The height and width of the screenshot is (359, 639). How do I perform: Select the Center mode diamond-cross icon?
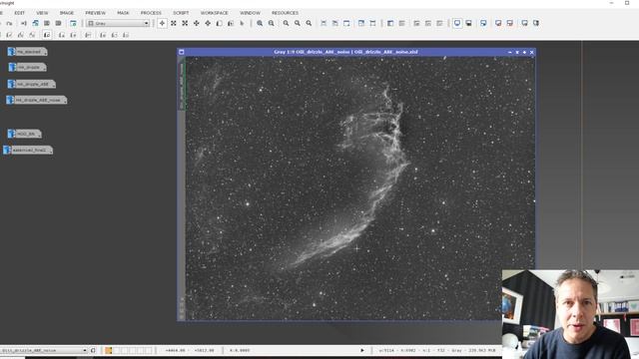pyautogui.click(x=208, y=24)
